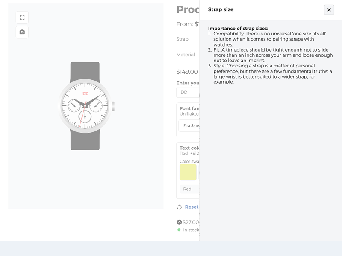The height and width of the screenshot is (256, 342).
Task: Take a snapshot with the camera icon
Action: click(22, 32)
